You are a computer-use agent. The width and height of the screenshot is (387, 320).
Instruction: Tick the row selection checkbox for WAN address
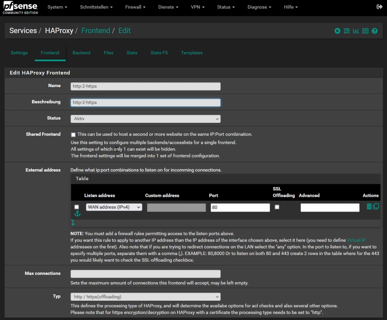pyautogui.click(x=77, y=207)
